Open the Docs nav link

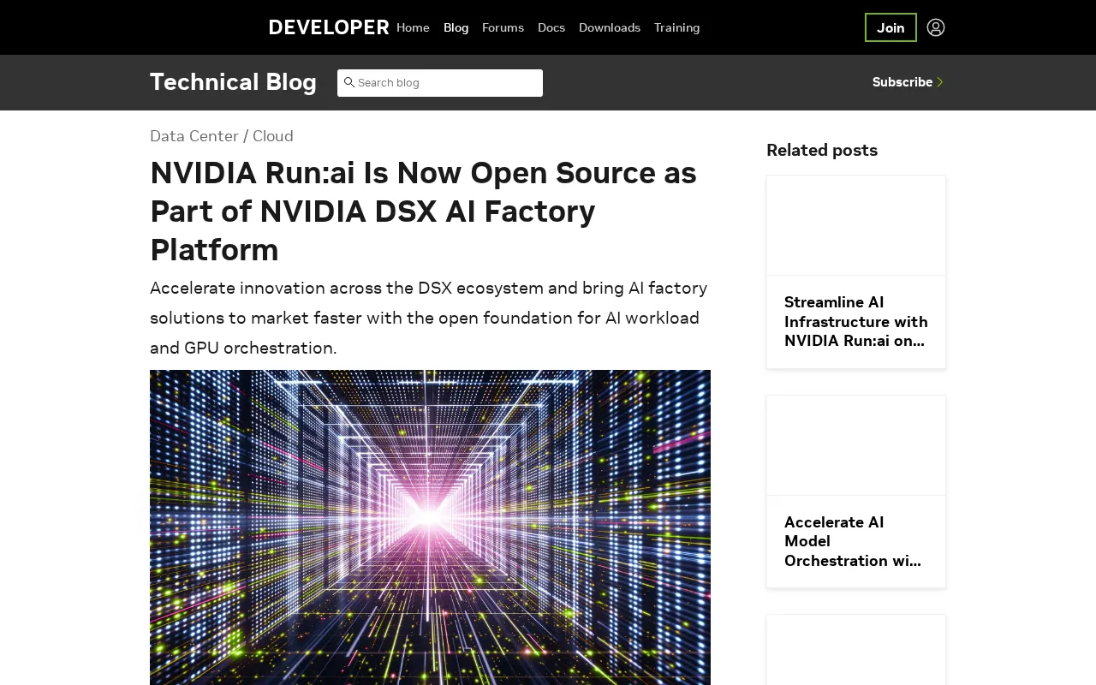click(551, 27)
